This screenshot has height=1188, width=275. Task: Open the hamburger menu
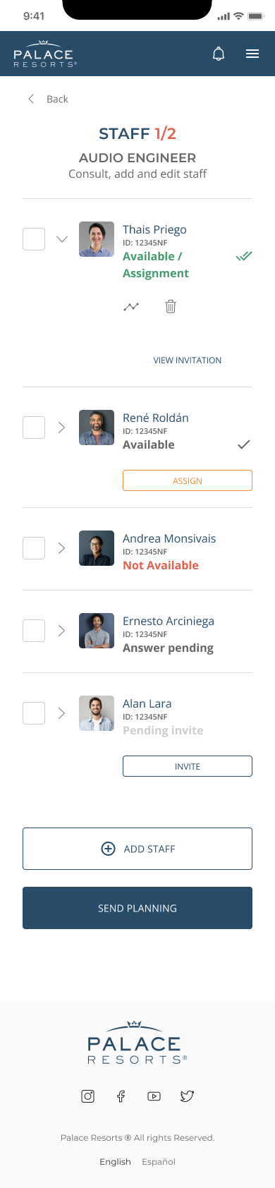pos(252,54)
